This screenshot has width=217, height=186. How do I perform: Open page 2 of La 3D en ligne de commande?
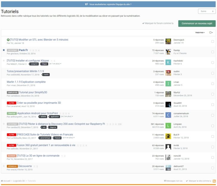pos(65,156)
